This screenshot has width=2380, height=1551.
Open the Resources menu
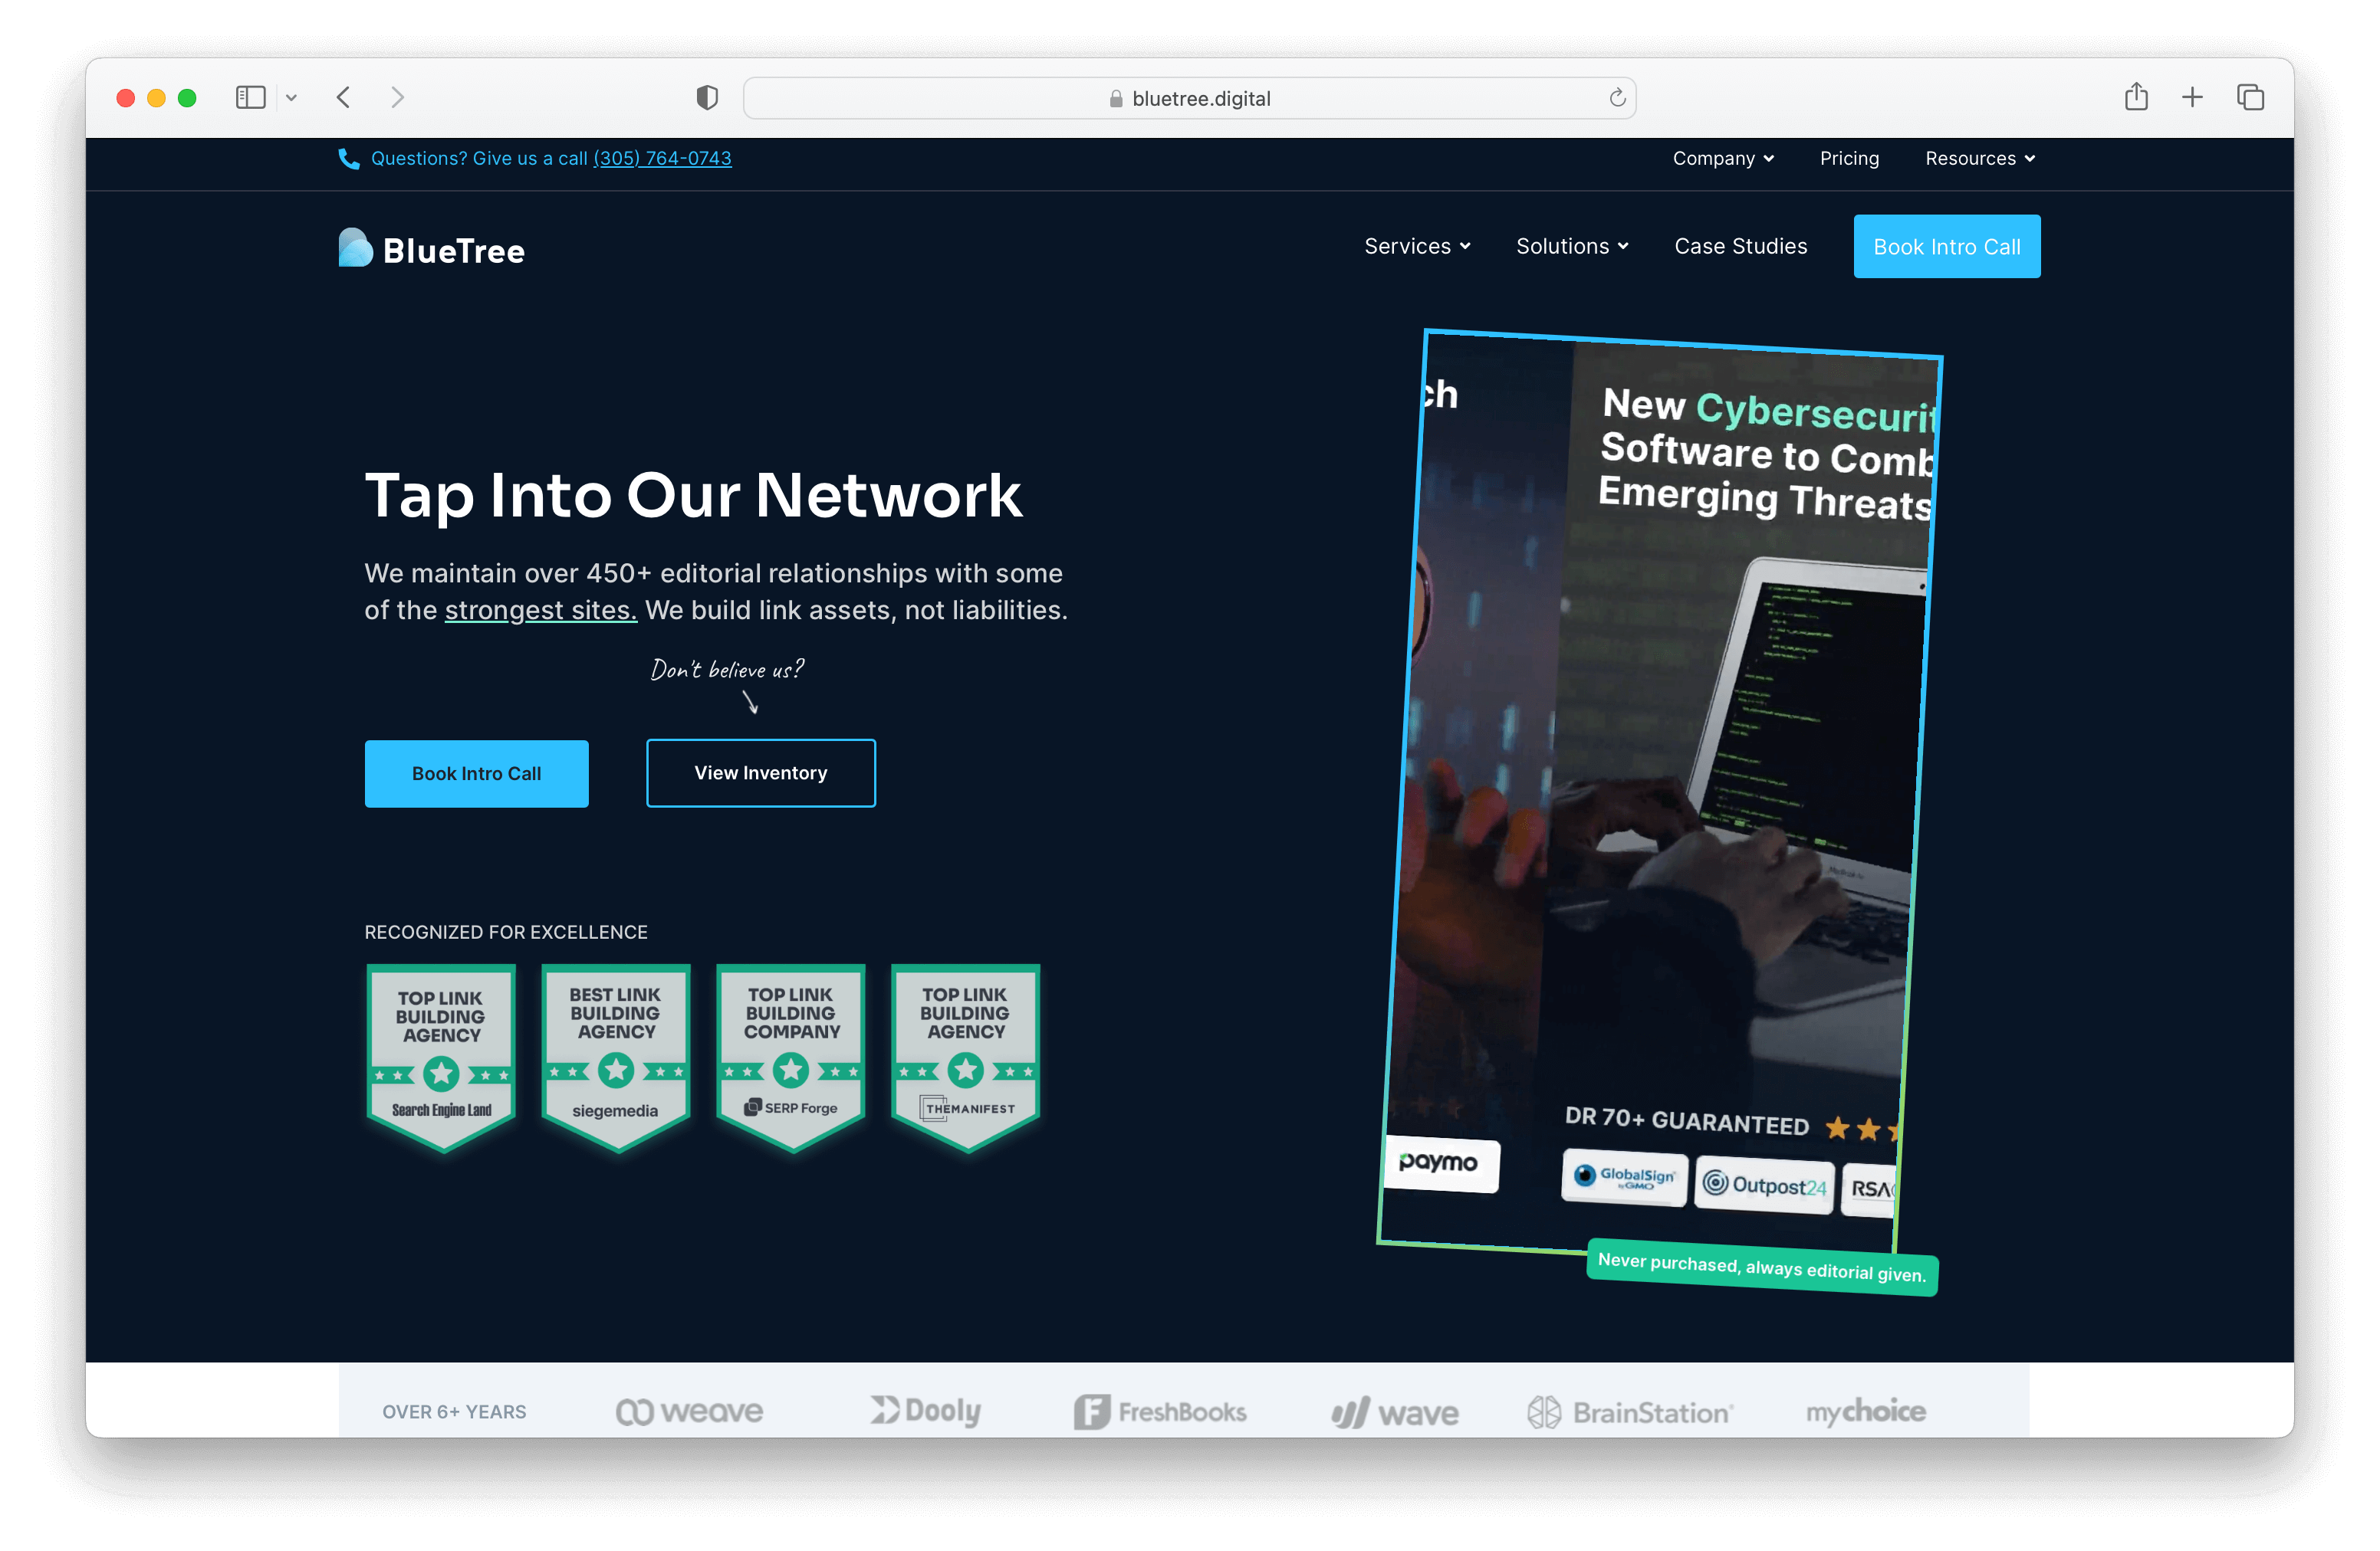tap(1977, 158)
